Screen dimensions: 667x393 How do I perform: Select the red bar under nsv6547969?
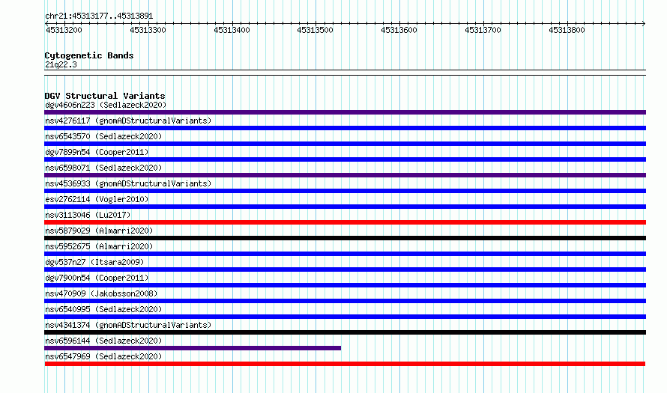pyautogui.click(x=345, y=364)
